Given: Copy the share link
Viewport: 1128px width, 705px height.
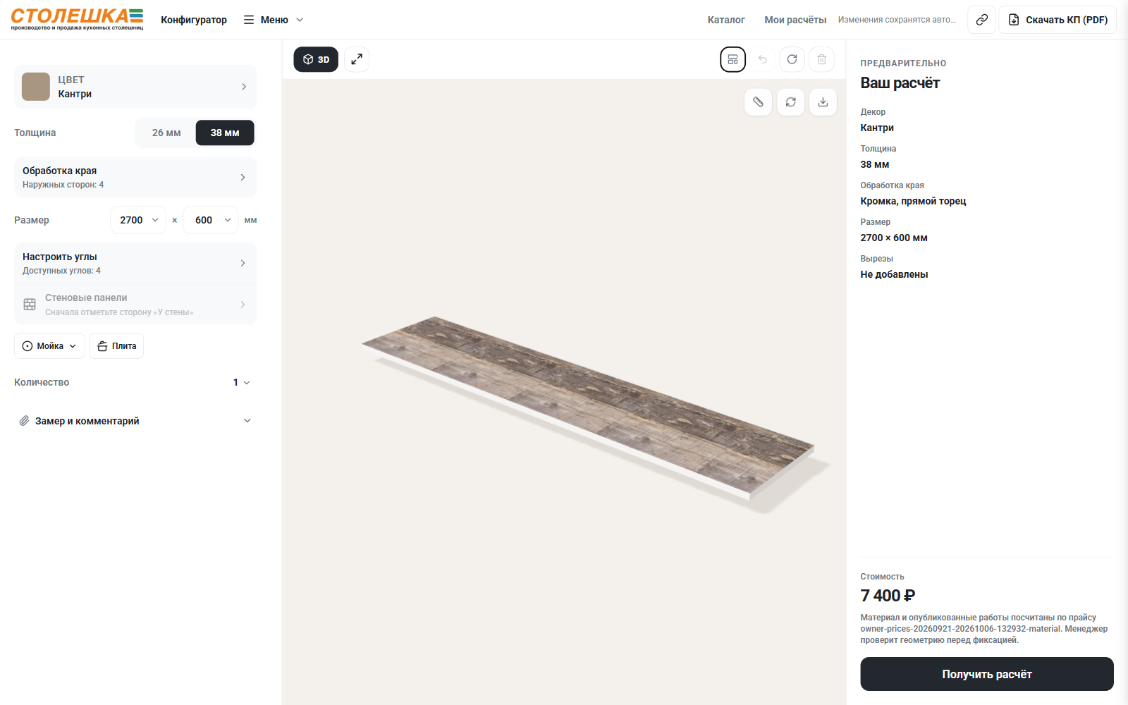Looking at the screenshot, I should tap(981, 20).
